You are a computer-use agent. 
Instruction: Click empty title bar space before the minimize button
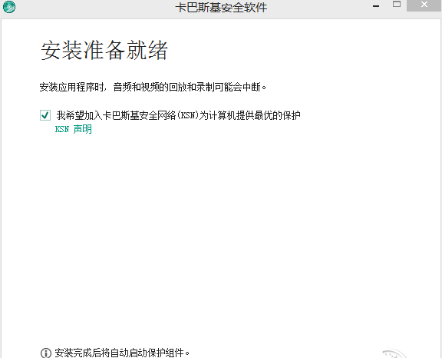click(x=318, y=8)
